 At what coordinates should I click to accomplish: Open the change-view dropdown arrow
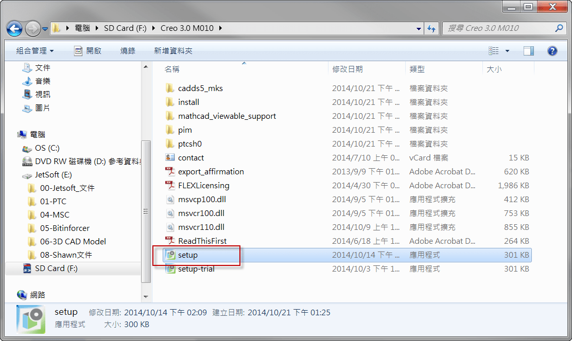coord(506,50)
